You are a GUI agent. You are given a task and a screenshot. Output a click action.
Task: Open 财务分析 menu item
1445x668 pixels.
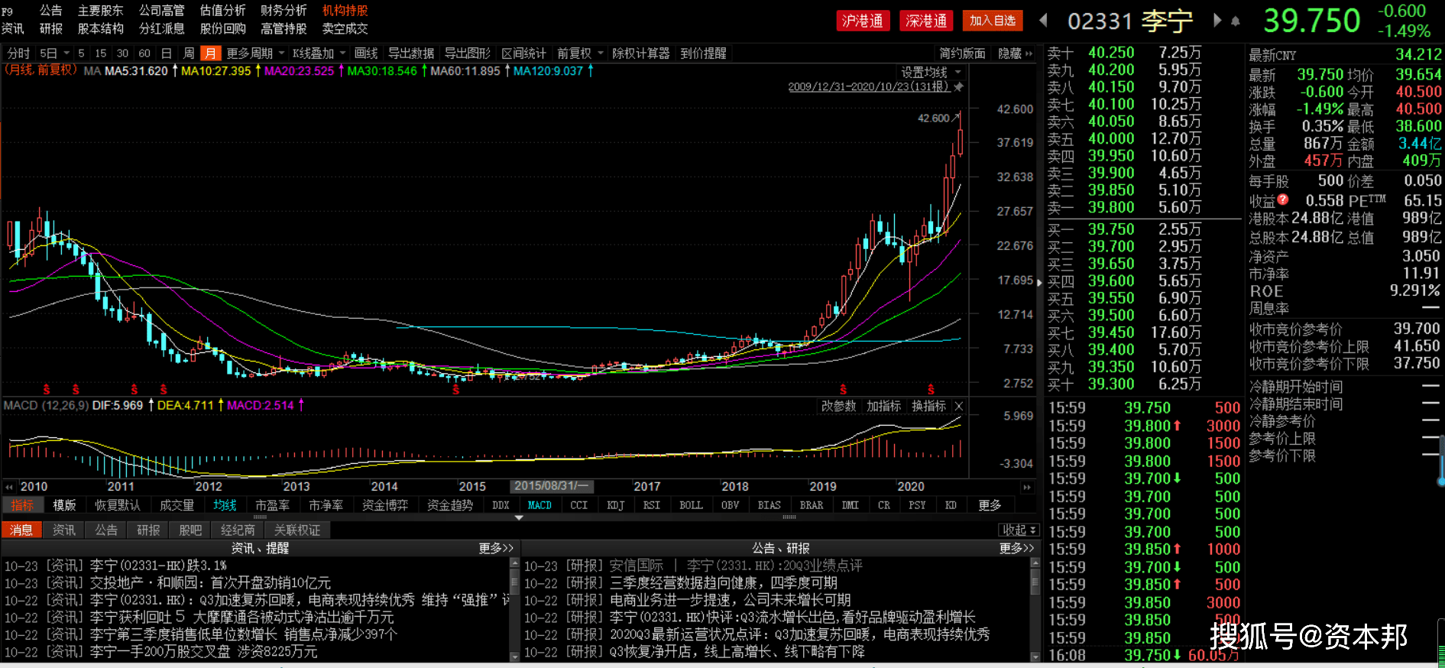coord(283,10)
